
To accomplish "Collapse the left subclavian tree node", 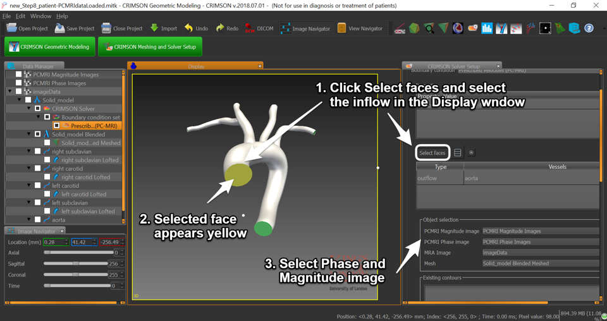I will (x=29, y=203).
